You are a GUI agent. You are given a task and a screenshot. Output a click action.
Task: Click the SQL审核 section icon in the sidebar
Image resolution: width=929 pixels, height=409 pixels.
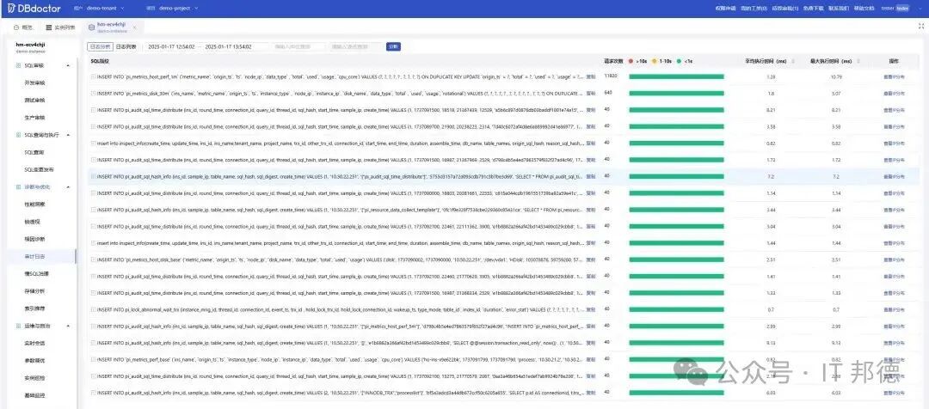(18, 65)
